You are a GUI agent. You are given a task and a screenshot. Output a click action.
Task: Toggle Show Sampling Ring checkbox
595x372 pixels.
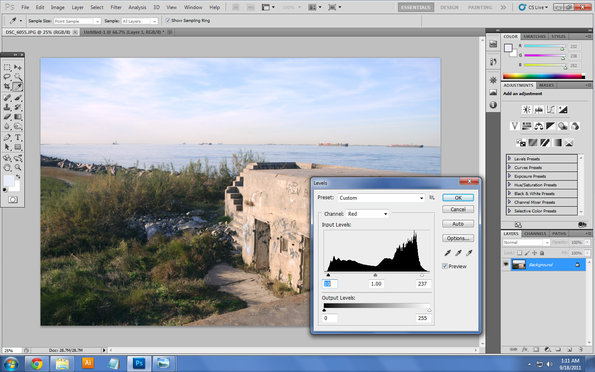(x=168, y=20)
